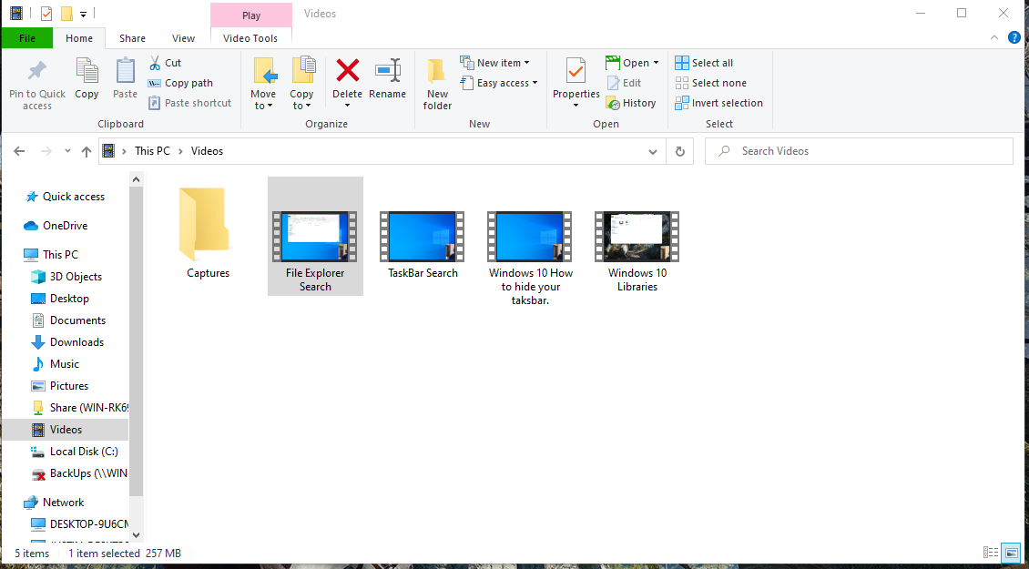Viewport: 1029px width, 569px height.
Task: Switch to the Share tab
Action: point(132,38)
